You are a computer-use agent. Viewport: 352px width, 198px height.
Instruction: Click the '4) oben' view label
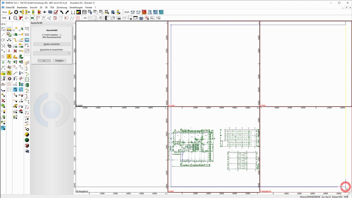[x=171, y=191]
